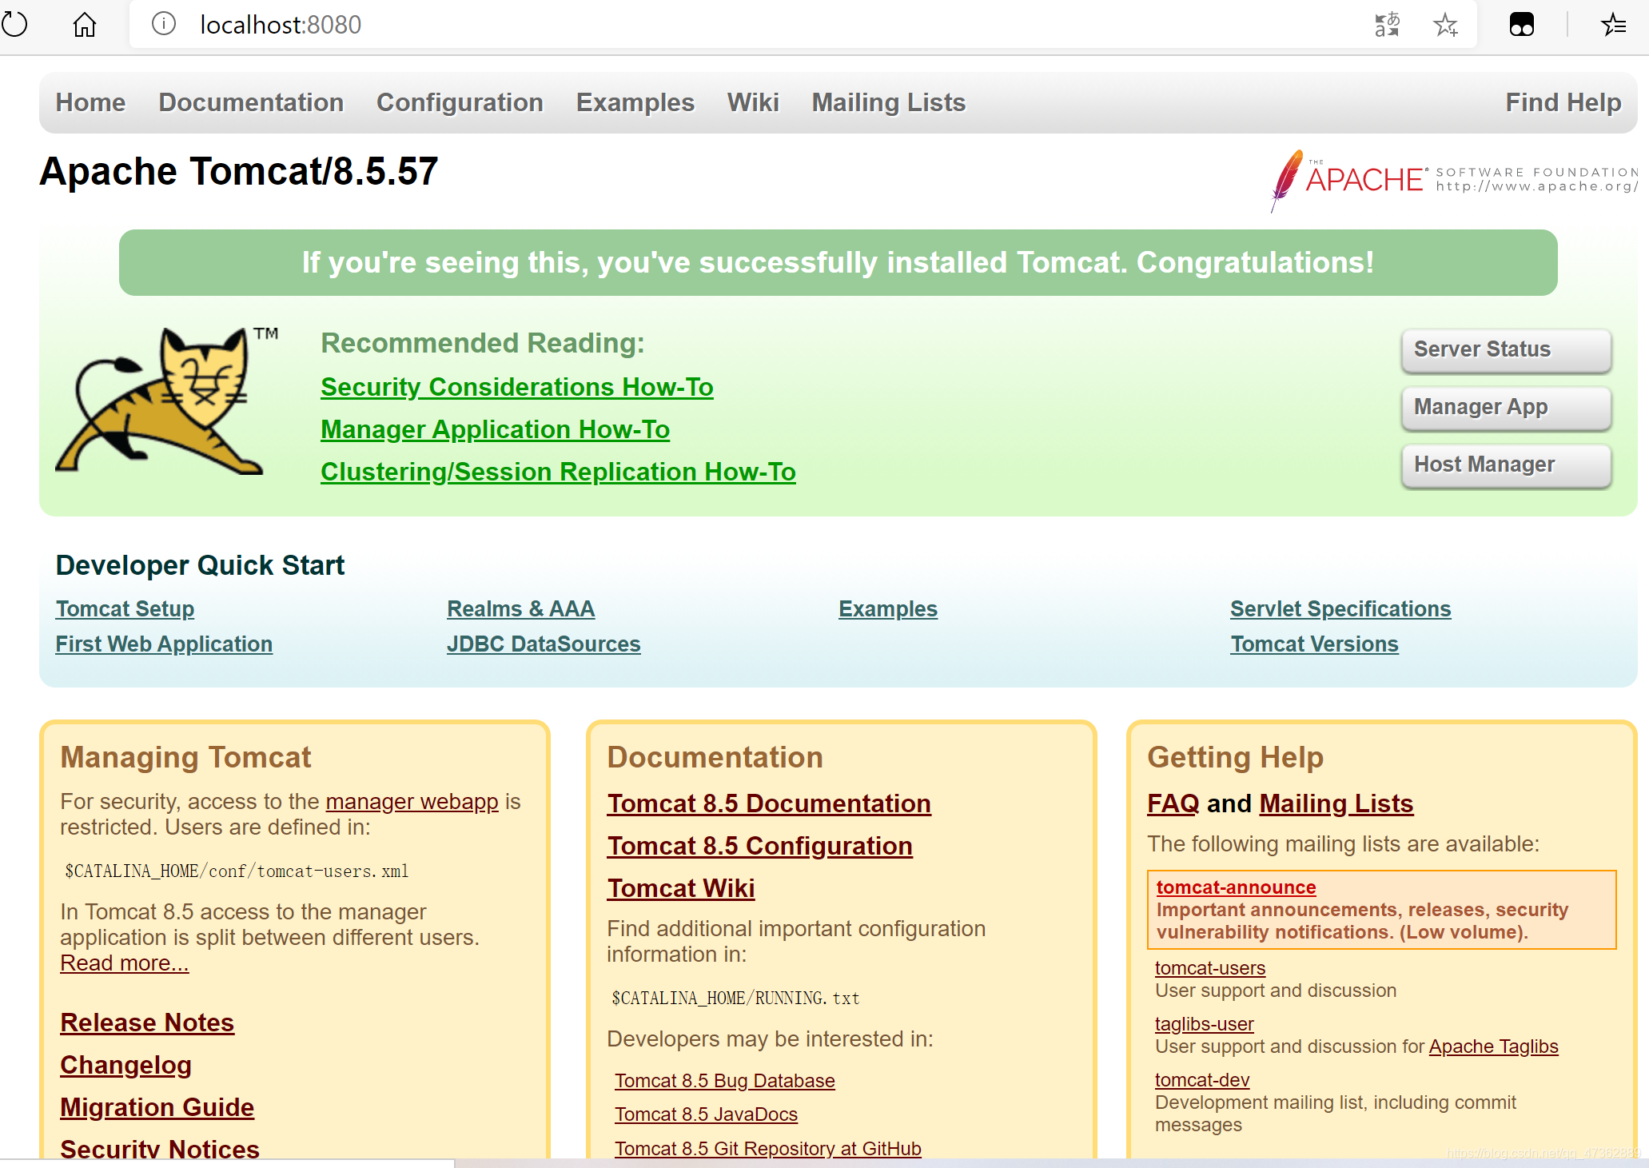Screen dimensions: 1649x1168
Task: Open the Documentation nav item
Action: pyautogui.click(x=251, y=102)
